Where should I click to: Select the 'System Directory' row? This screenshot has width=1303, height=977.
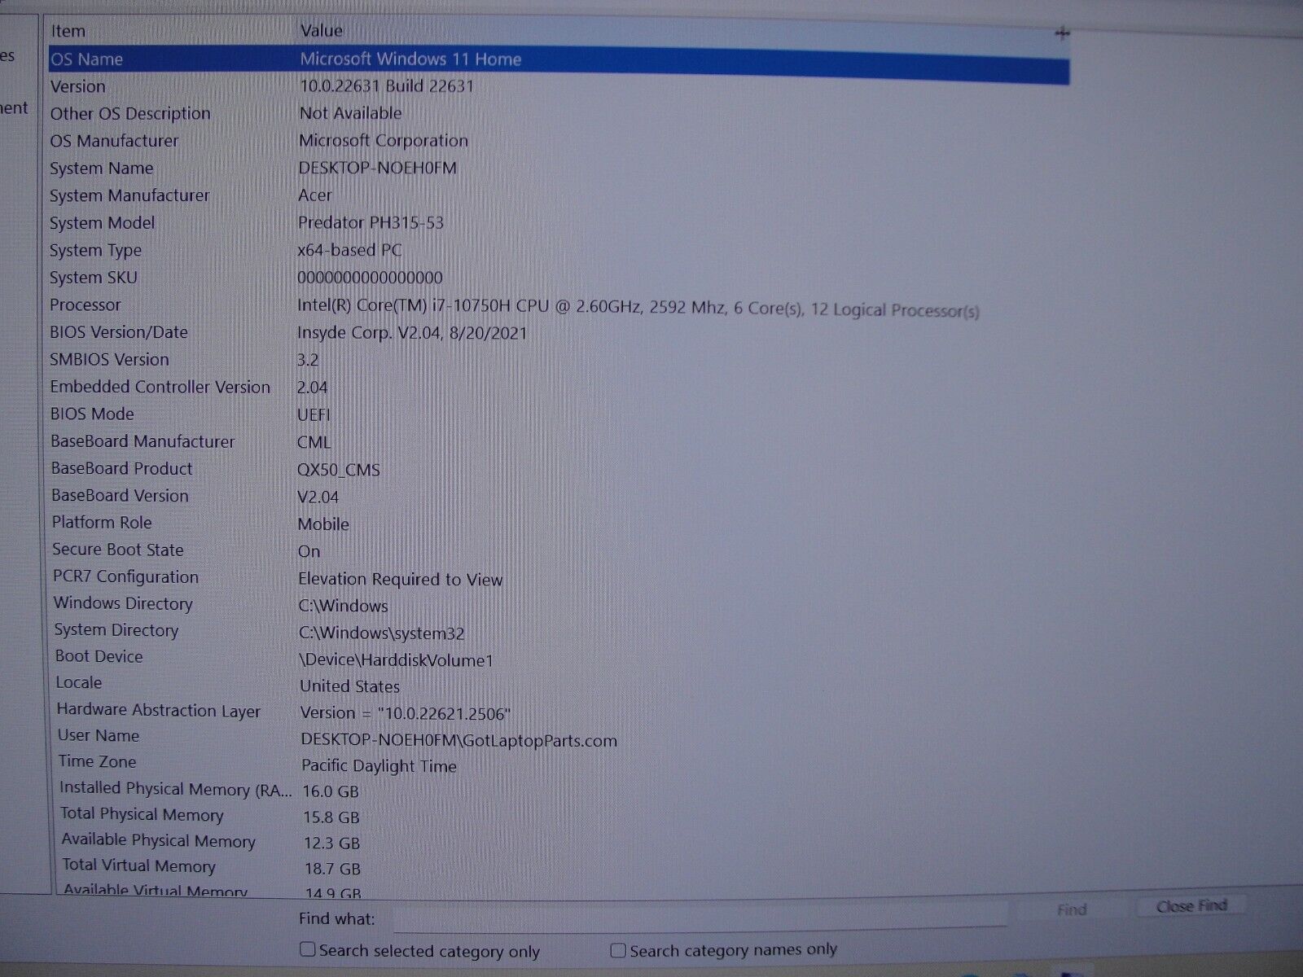(559, 631)
